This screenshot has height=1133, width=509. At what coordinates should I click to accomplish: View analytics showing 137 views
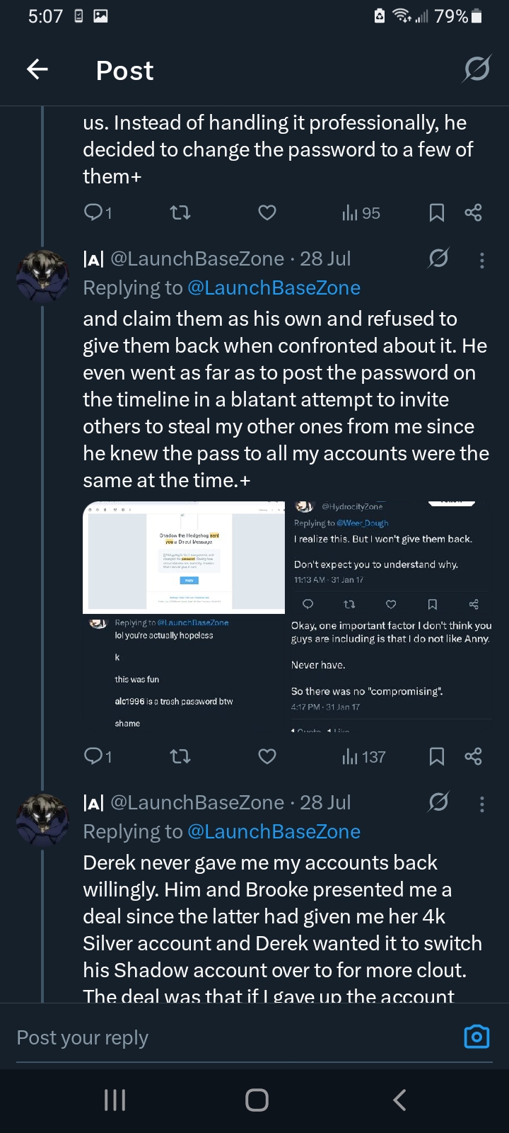coord(364,756)
